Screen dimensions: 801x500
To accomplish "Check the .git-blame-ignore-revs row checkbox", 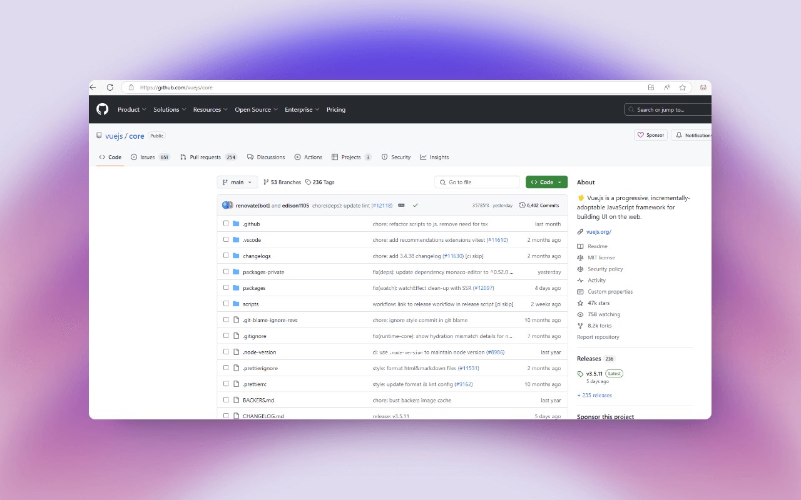I will click(226, 320).
